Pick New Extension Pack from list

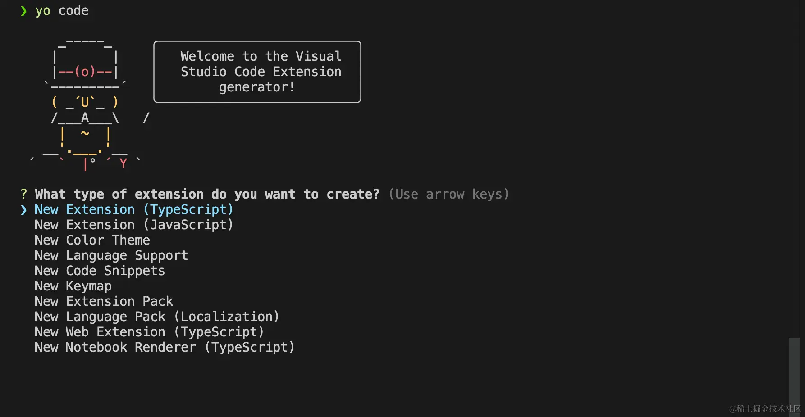(104, 302)
